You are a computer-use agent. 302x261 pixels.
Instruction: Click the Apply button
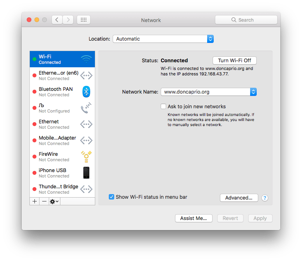point(260,218)
